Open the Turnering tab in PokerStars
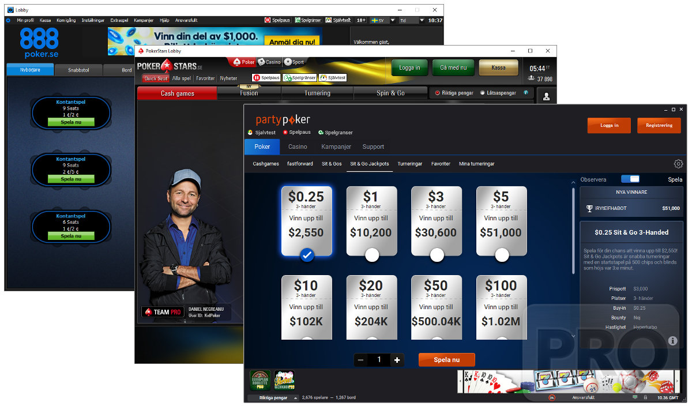The width and height of the screenshot is (692, 406). click(x=317, y=93)
